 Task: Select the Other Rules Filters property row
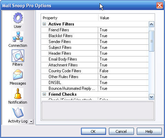(x=95, y=77)
